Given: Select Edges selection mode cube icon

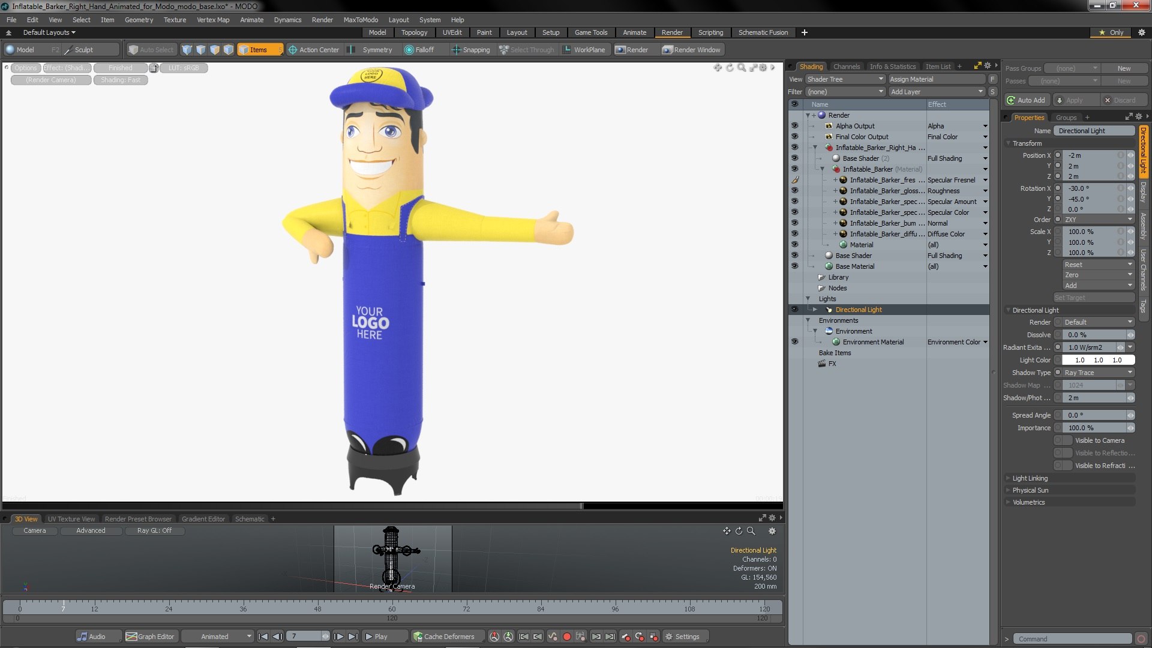Looking at the screenshot, I should click(x=201, y=50).
